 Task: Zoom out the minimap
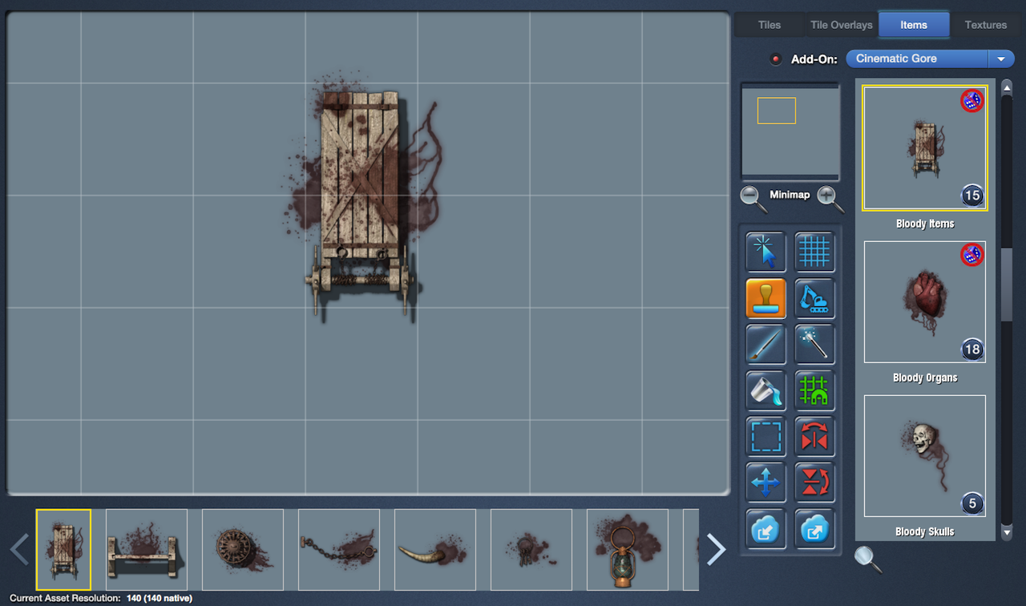(753, 197)
